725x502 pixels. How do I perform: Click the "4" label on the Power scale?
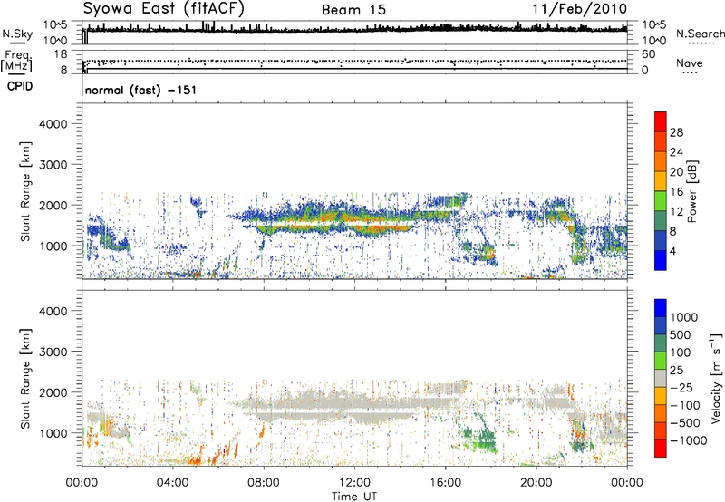tap(672, 251)
